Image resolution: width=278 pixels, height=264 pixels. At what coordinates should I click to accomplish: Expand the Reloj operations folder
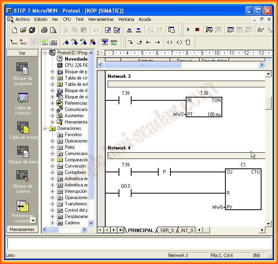pos(53,147)
